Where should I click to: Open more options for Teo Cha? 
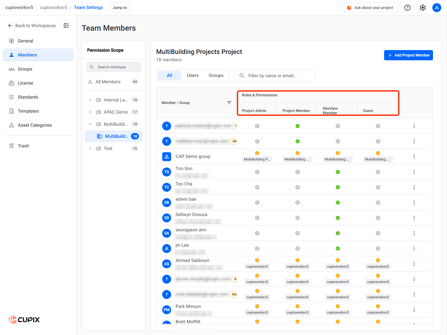(x=414, y=187)
